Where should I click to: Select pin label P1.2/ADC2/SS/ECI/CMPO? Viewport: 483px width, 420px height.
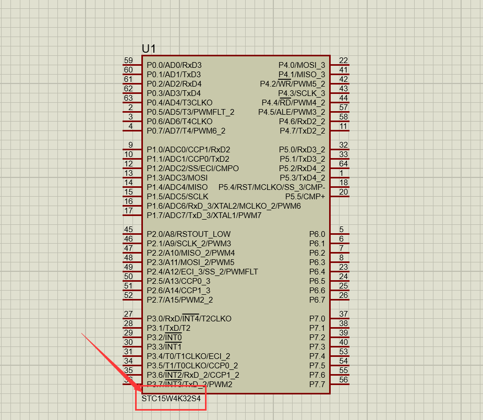pos(193,169)
